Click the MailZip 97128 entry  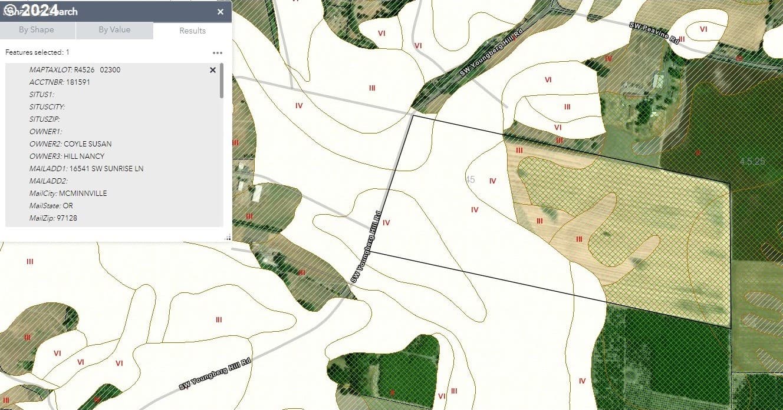point(53,218)
